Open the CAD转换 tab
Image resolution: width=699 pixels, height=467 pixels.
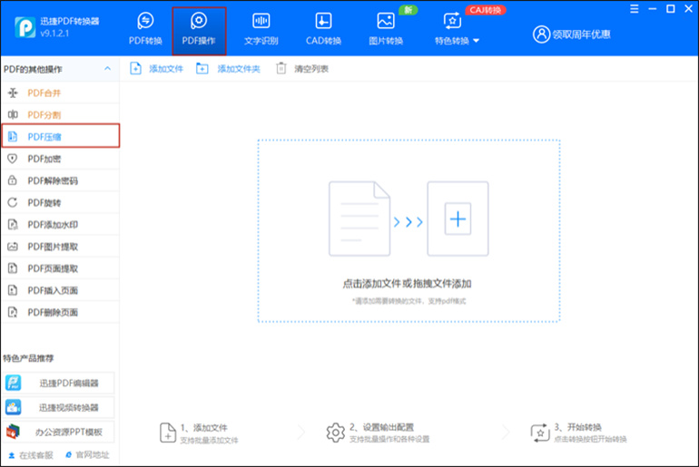click(x=324, y=29)
